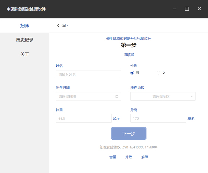The width and height of the screenshot is (208, 173).
Task: Select the 男 gender radio button
Action: (132, 73)
